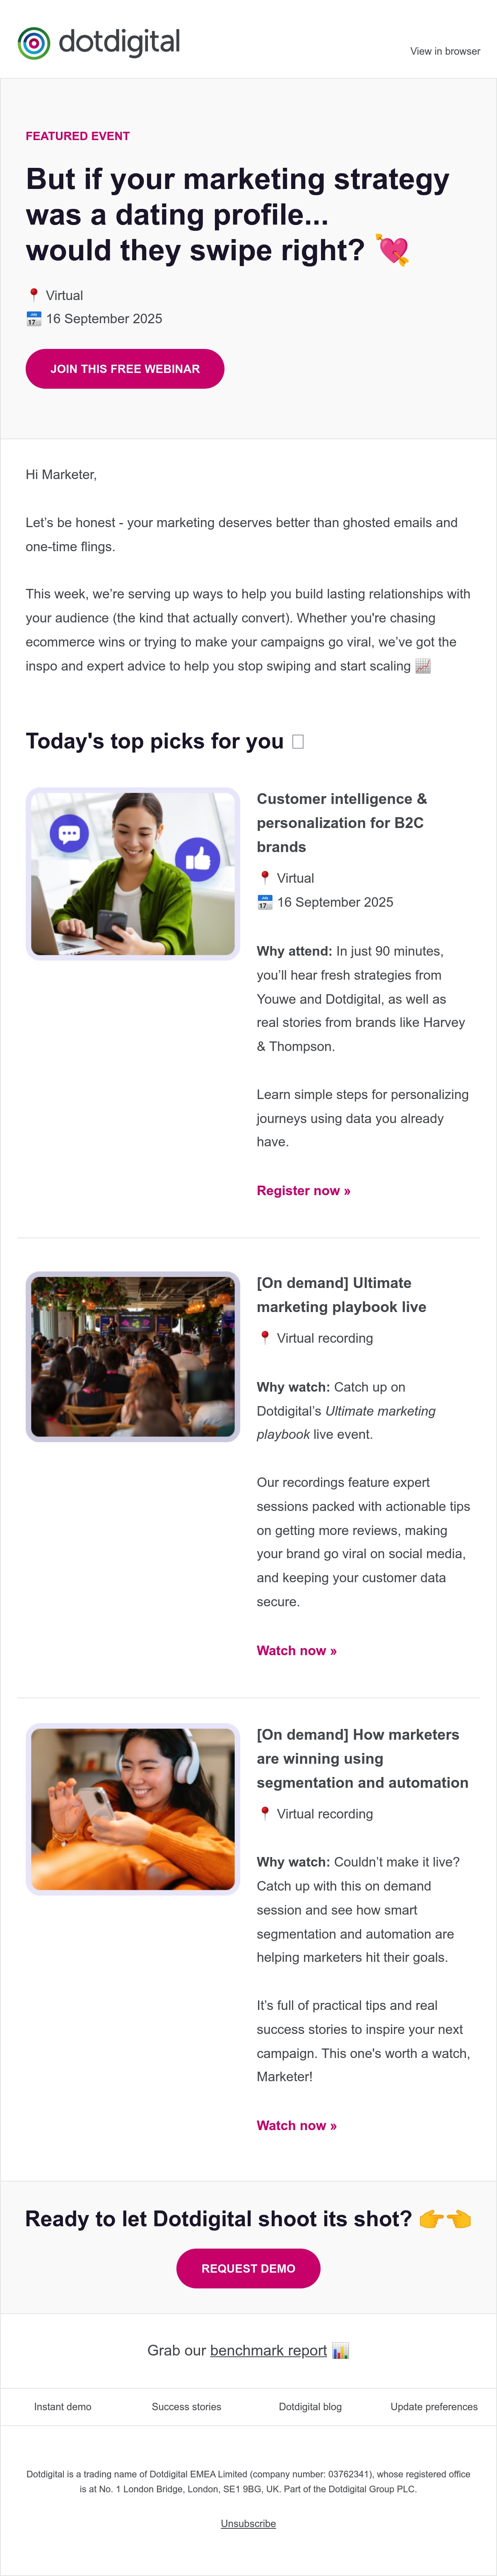Screen dimensions: 497x2576
Task: Click the REQUEST DEMO button
Action: click(x=248, y=2269)
